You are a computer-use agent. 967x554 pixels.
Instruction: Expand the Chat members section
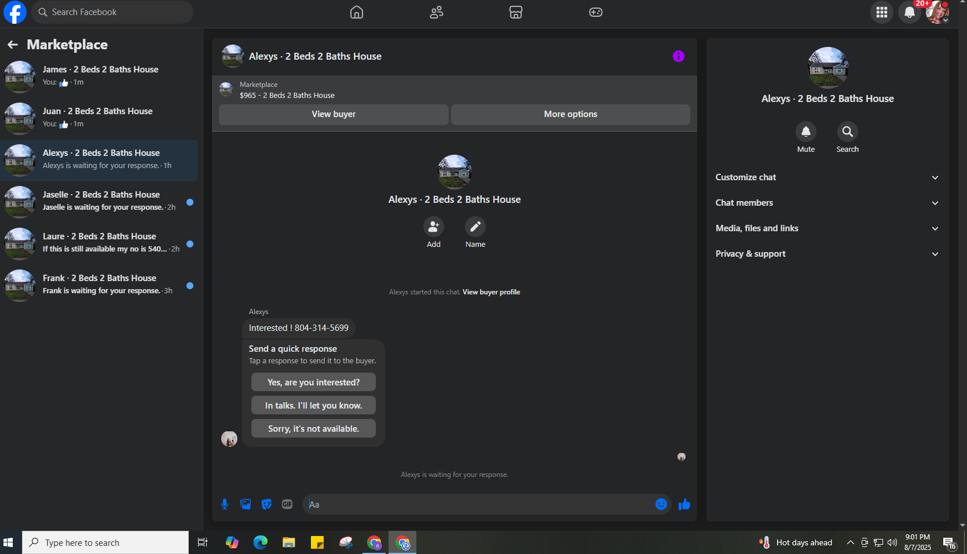tap(827, 203)
